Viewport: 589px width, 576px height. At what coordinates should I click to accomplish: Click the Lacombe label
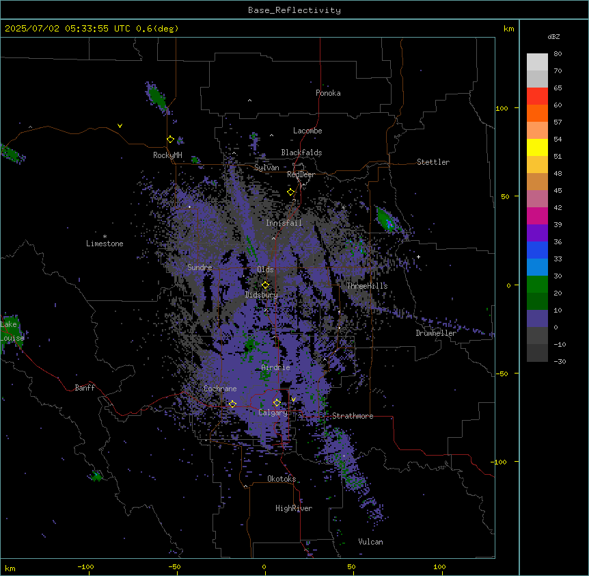[x=307, y=131]
